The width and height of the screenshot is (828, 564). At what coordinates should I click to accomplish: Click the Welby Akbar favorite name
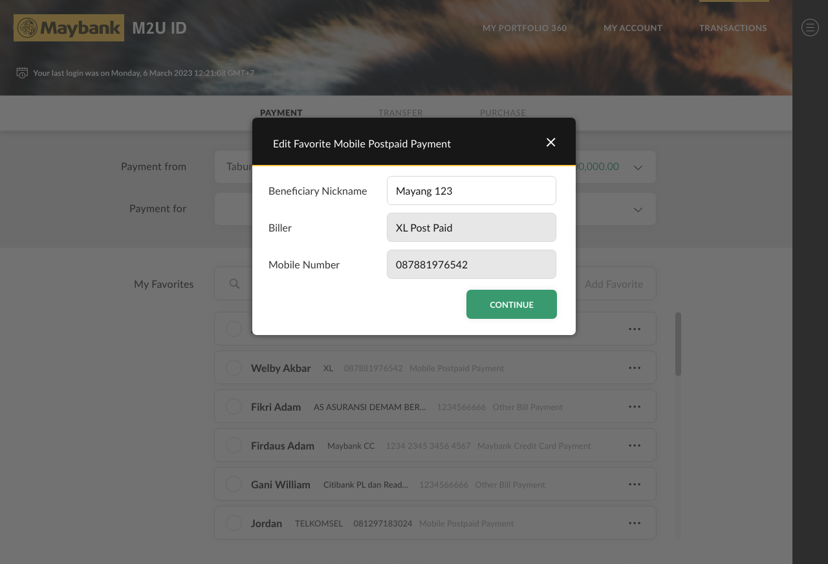click(x=281, y=368)
